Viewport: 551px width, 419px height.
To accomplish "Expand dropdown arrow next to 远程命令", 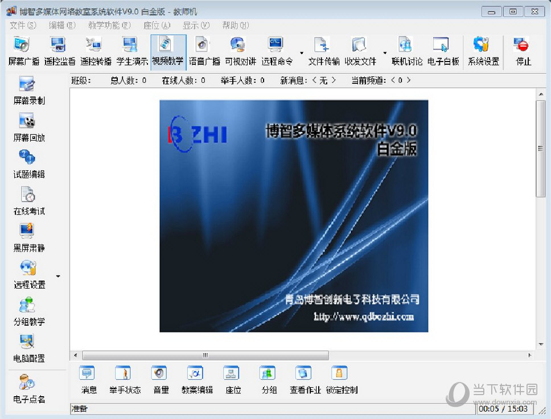I will click(302, 53).
